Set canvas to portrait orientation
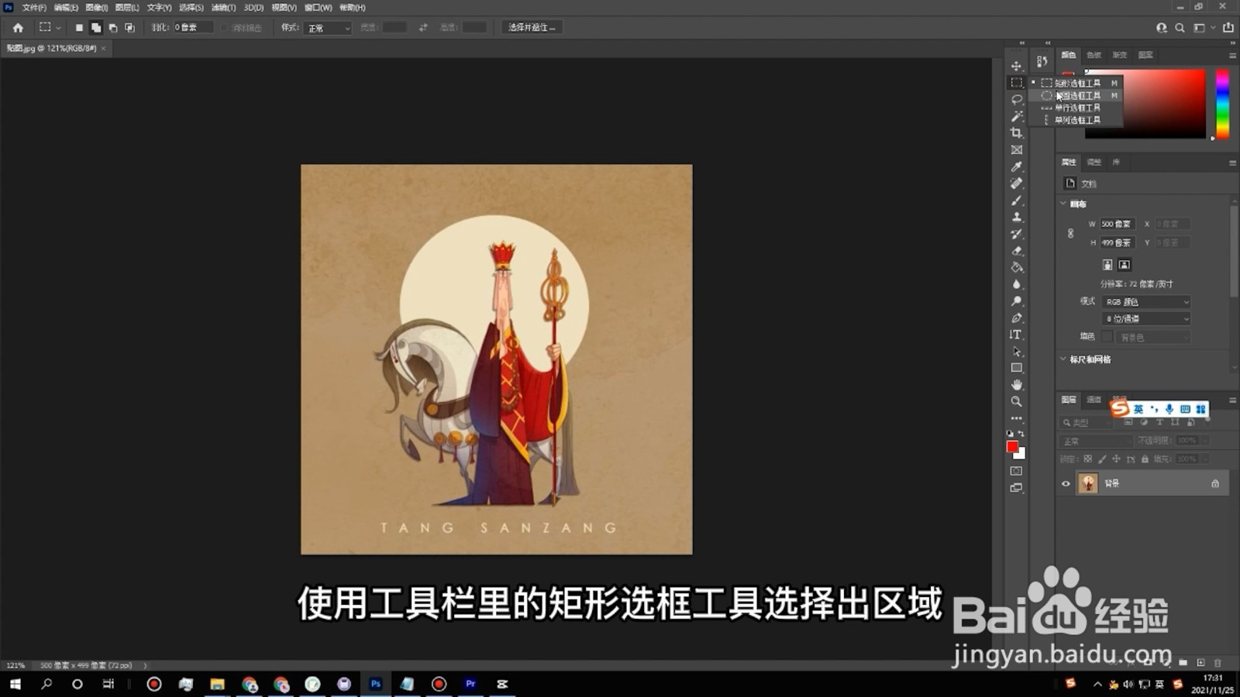The height and width of the screenshot is (697, 1240). pos(1107,265)
